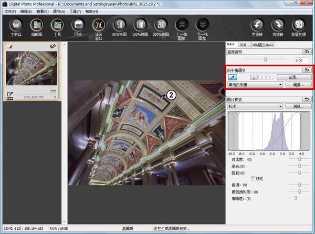
Task: Select the white balance eyedropper tool
Action: 233,77
